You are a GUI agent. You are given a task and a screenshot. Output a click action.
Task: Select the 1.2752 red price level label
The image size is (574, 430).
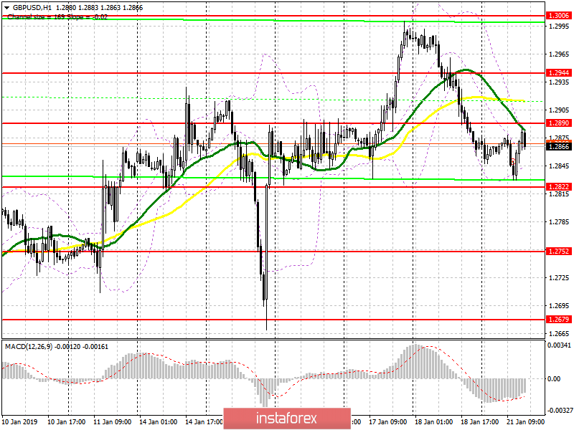tap(559, 252)
